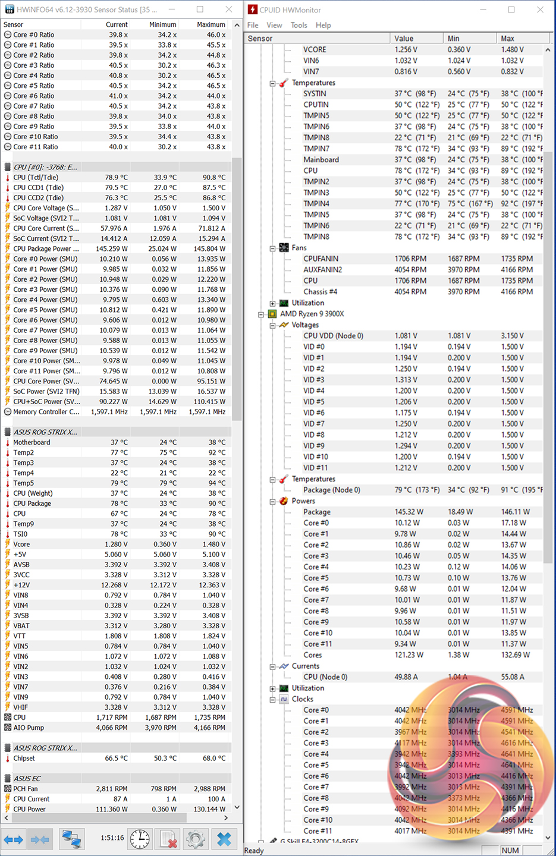
Task: Click the AIO Pump fan icon
Action: [8, 728]
